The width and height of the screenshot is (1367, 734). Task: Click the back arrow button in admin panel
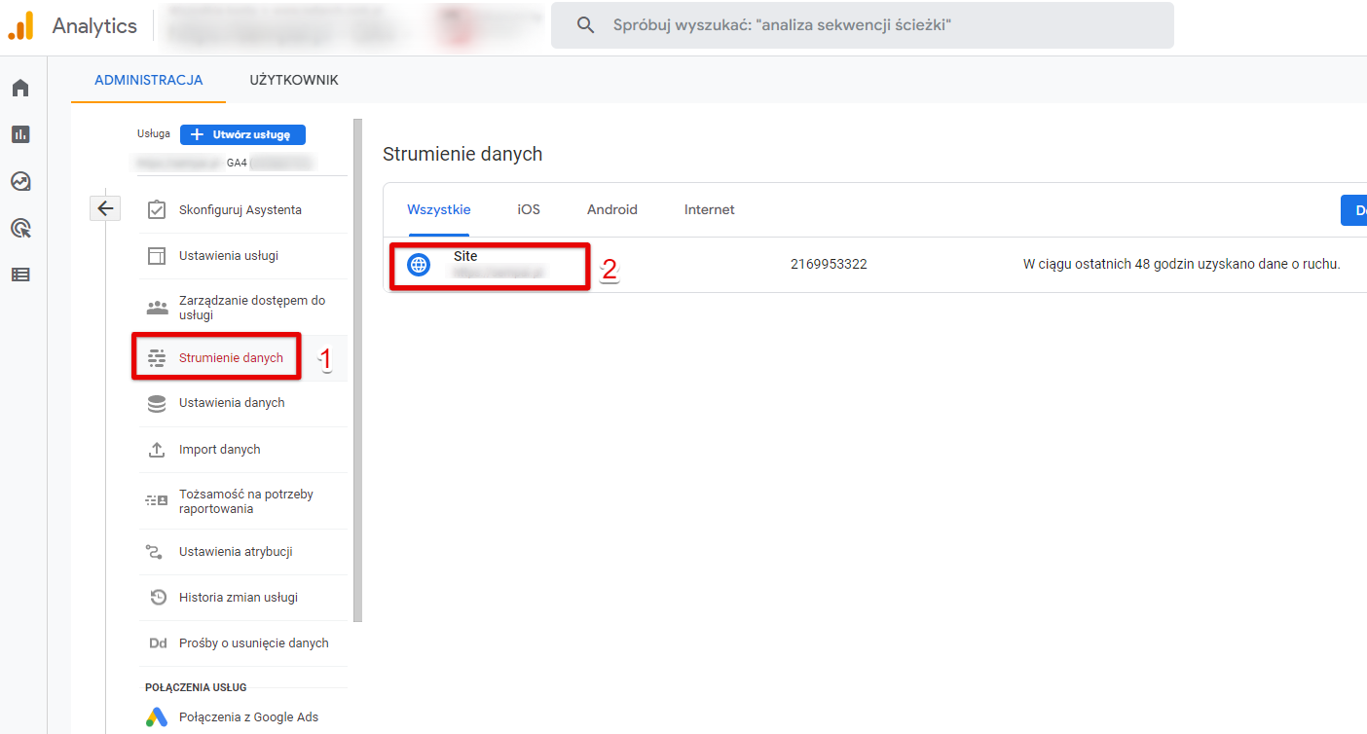click(x=105, y=208)
